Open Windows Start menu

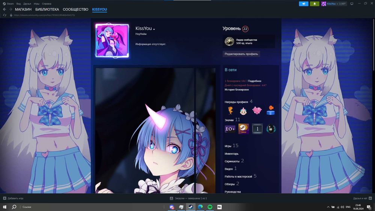tap(4, 207)
